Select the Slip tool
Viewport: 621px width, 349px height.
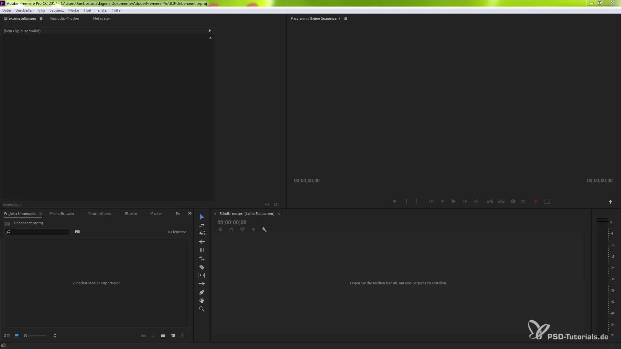tap(202, 275)
